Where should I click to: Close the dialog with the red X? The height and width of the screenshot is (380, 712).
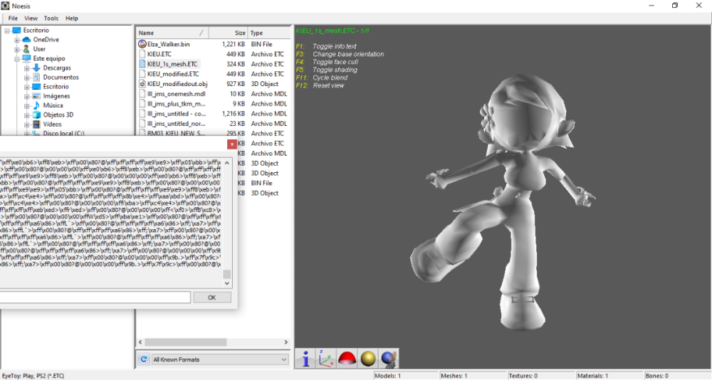click(x=232, y=144)
